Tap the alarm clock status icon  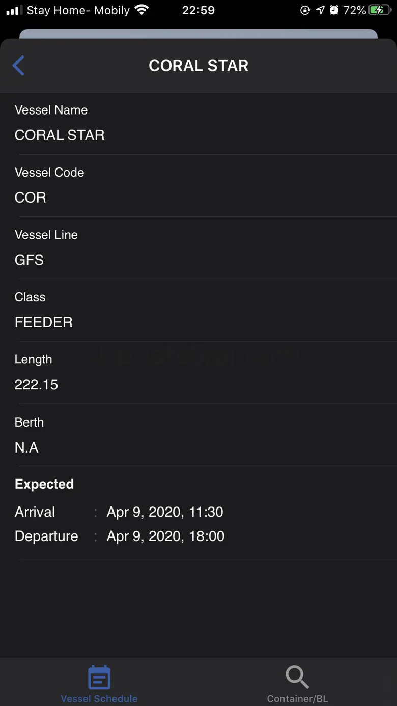click(x=334, y=10)
